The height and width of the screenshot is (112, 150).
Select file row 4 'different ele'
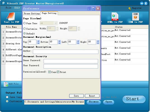(x=14, y=49)
